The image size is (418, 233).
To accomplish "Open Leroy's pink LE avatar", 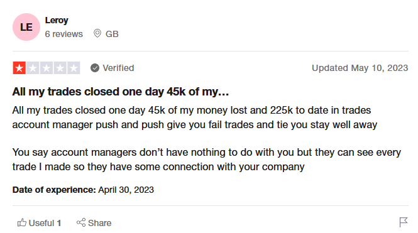I will pos(26,27).
